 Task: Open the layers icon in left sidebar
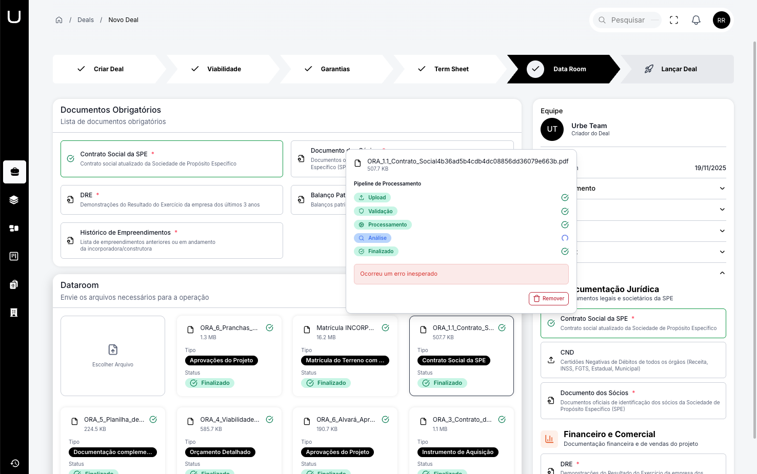14,200
